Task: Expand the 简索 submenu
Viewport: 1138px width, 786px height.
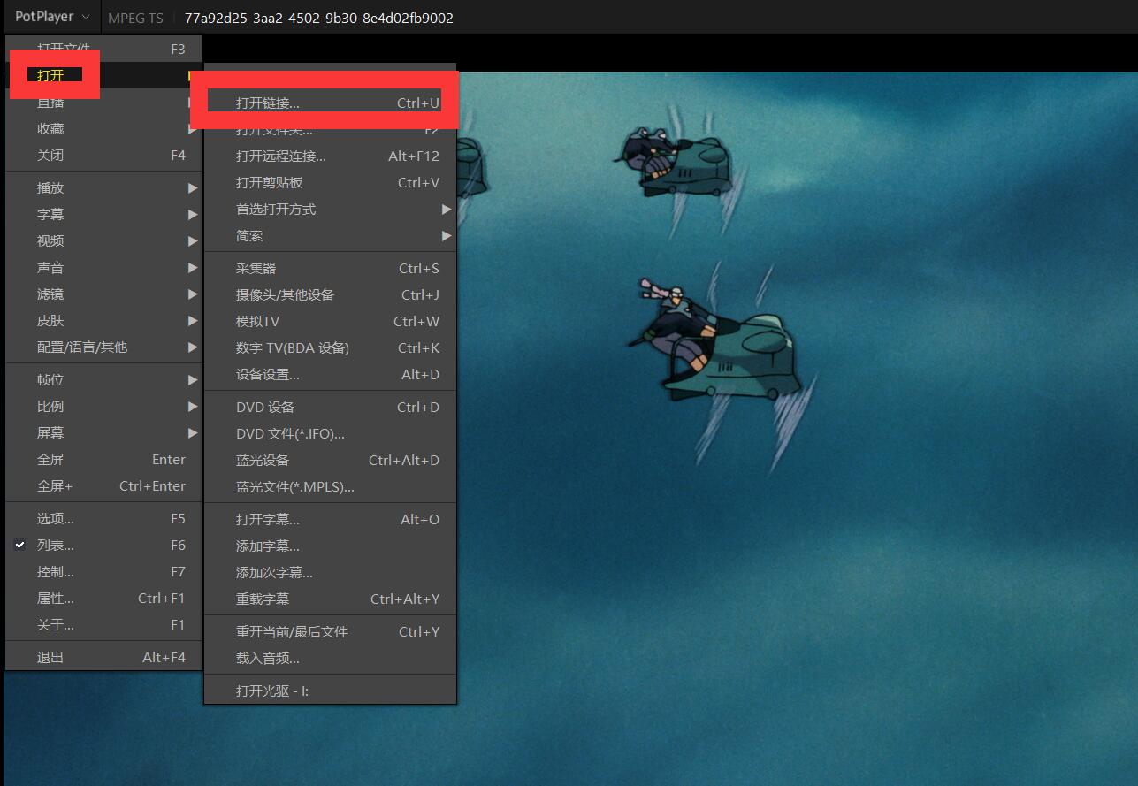Action: tap(330, 236)
